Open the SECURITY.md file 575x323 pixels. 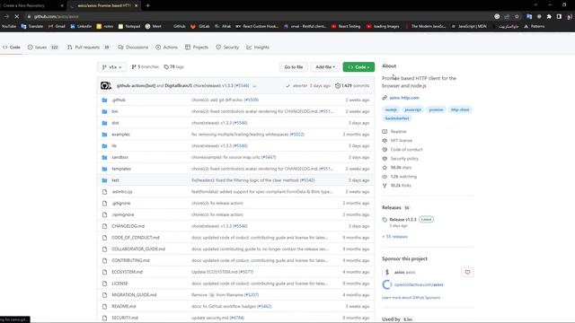125,318
